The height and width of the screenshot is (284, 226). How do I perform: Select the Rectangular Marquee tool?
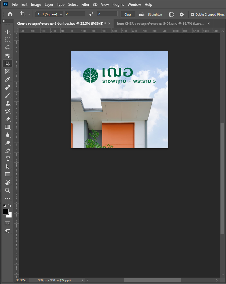point(7,40)
